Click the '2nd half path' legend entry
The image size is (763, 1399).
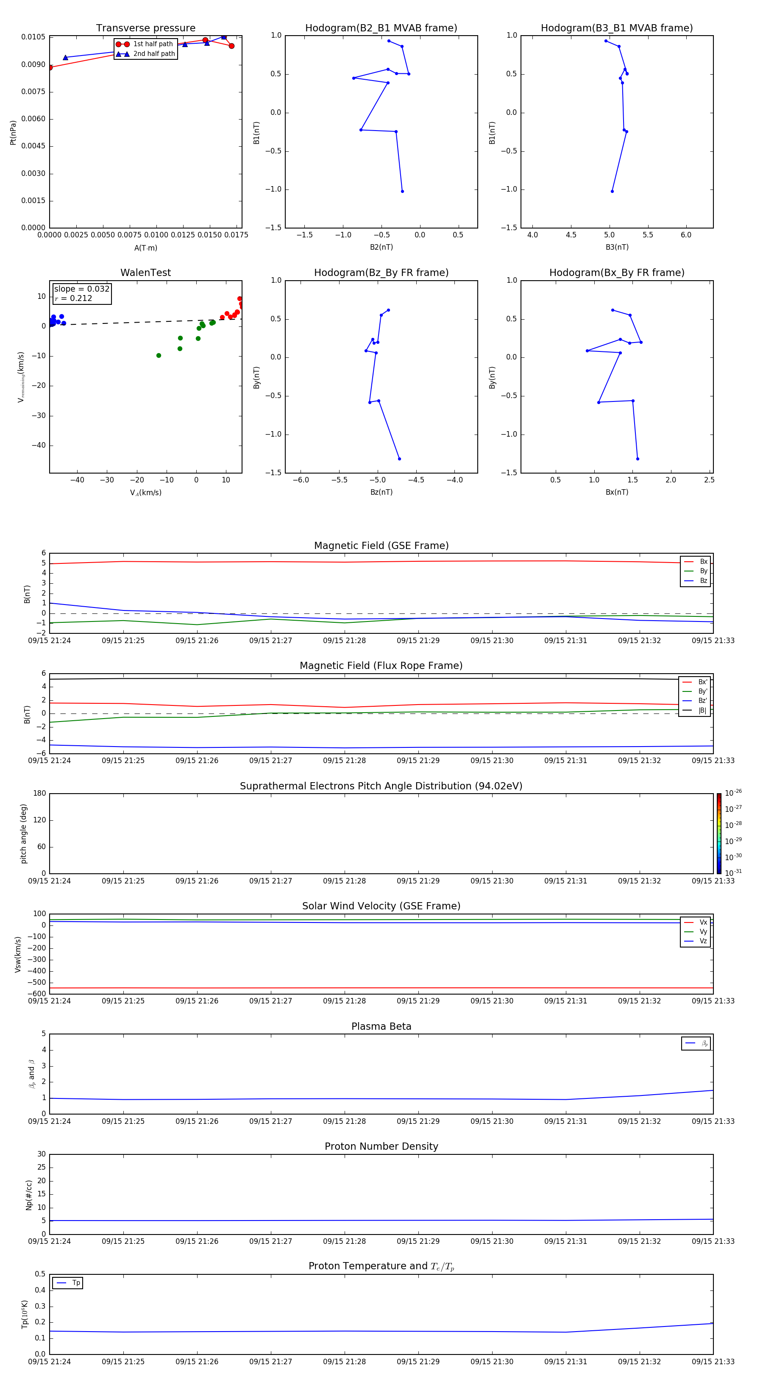[x=145, y=54]
